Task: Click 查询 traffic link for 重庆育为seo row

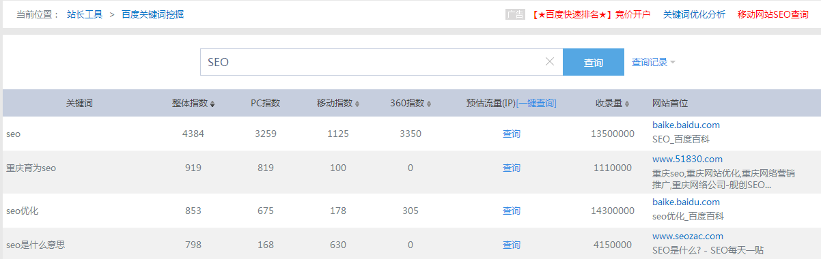Action: tap(512, 168)
